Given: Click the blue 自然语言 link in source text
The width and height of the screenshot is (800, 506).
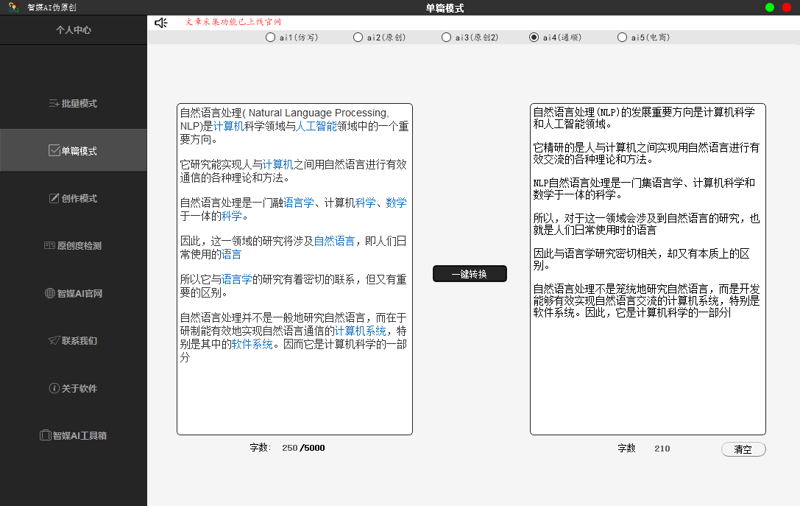Looking at the screenshot, I should pos(334,241).
